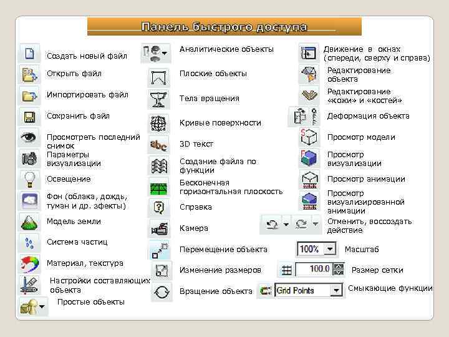Click the Create new file icon
Viewport: 449px width, 337px height.
coord(29,53)
